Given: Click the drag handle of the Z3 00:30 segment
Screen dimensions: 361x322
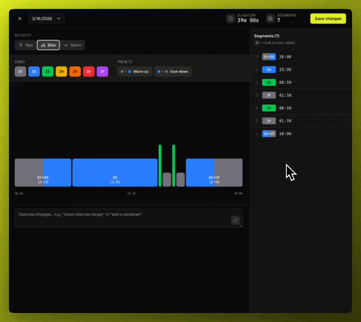Looking at the screenshot, I should (256, 82).
